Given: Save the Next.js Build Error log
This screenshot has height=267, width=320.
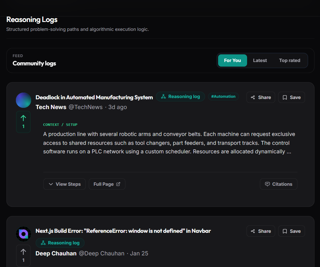Looking at the screenshot, I should click(291, 231).
